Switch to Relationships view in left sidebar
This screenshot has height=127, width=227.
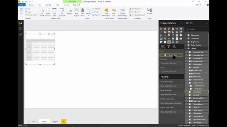[21, 35]
